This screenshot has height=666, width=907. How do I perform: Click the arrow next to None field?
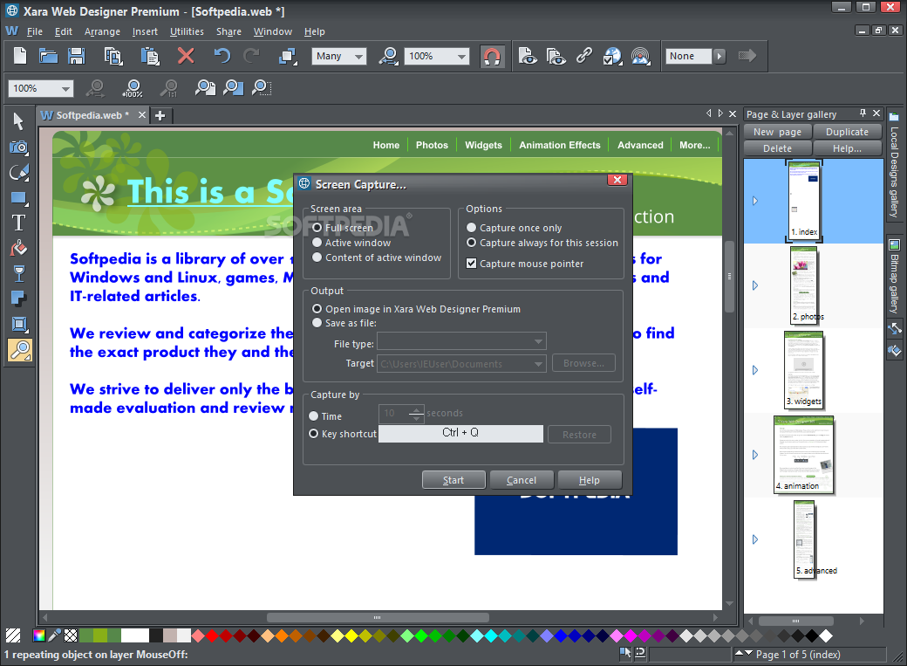pyautogui.click(x=719, y=56)
